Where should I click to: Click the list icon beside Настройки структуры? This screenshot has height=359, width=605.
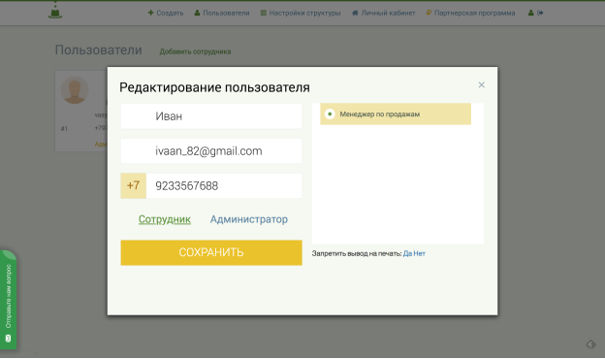(x=264, y=13)
